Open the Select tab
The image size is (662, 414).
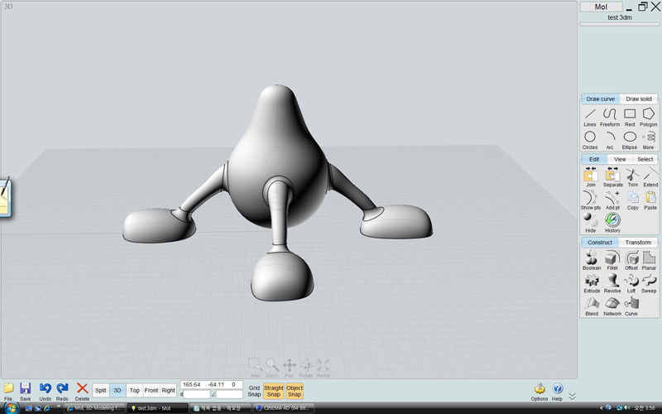pyautogui.click(x=645, y=159)
